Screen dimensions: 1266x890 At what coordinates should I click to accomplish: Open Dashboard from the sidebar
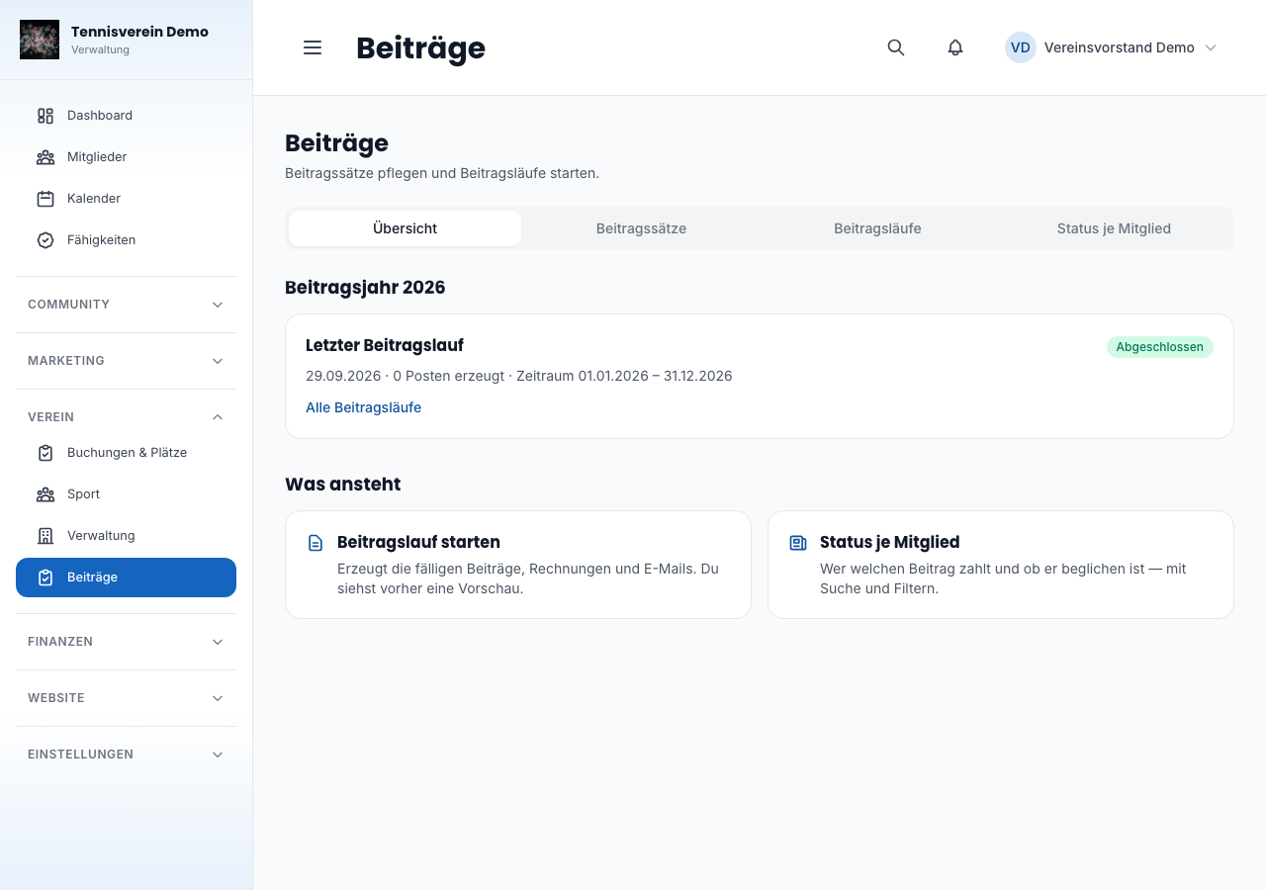pos(126,116)
